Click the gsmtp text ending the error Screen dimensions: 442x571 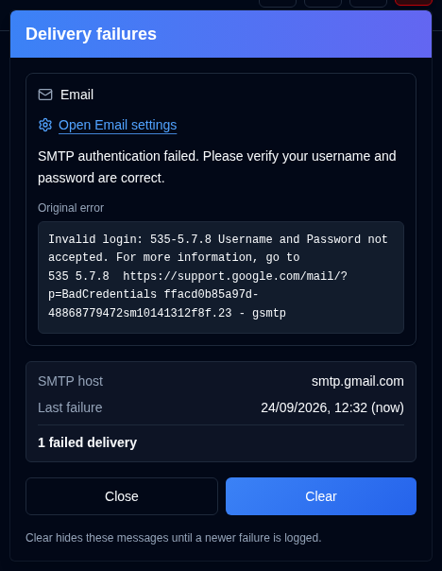pos(269,313)
